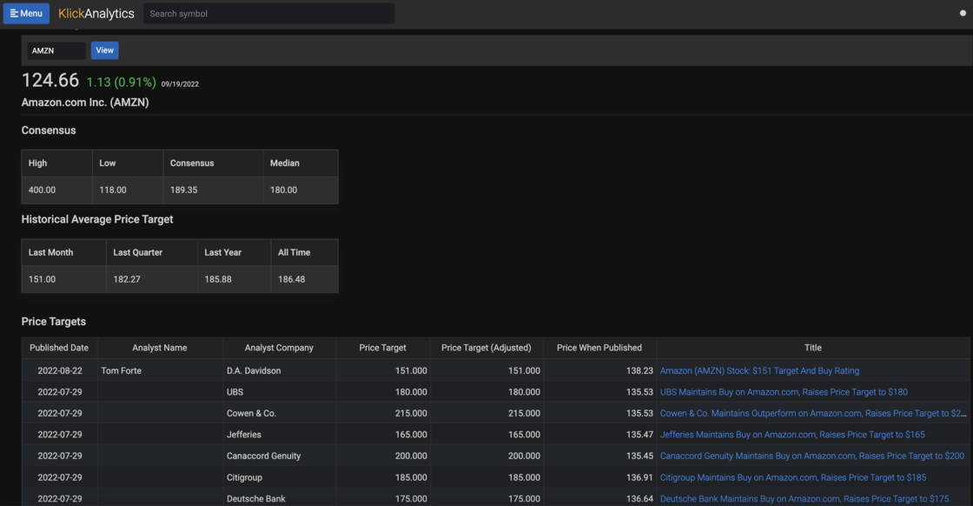The image size is (973, 506).
Task: Open UBS Maintains Buy on Amazon.com link
Action: pyautogui.click(x=784, y=392)
